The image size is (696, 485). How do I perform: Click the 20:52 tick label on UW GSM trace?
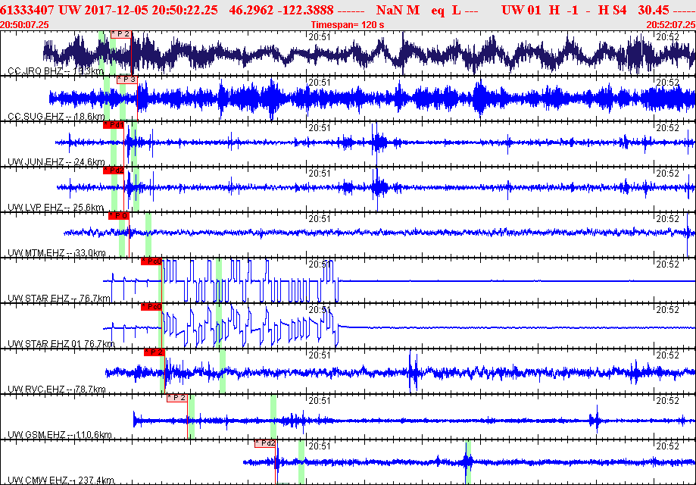point(667,401)
